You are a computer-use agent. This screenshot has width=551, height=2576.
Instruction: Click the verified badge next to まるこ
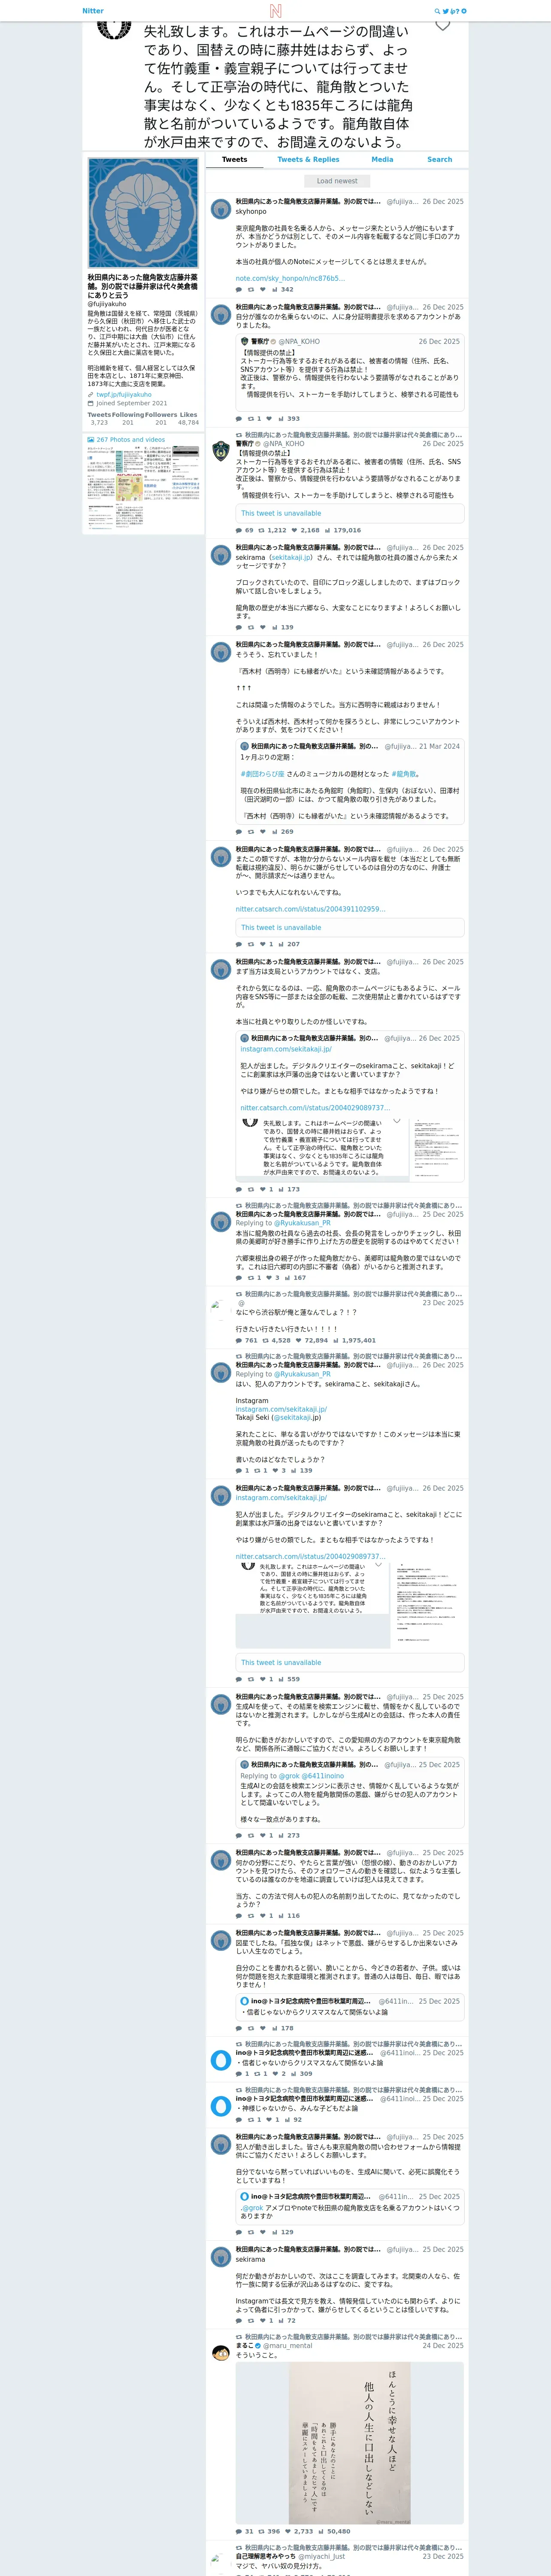pos(258,2345)
